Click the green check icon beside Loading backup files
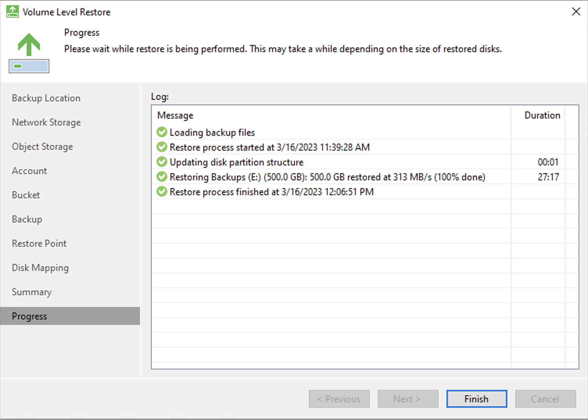 (x=162, y=132)
